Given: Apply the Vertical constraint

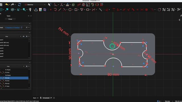Looking at the screenshot, I should (114, 10).
